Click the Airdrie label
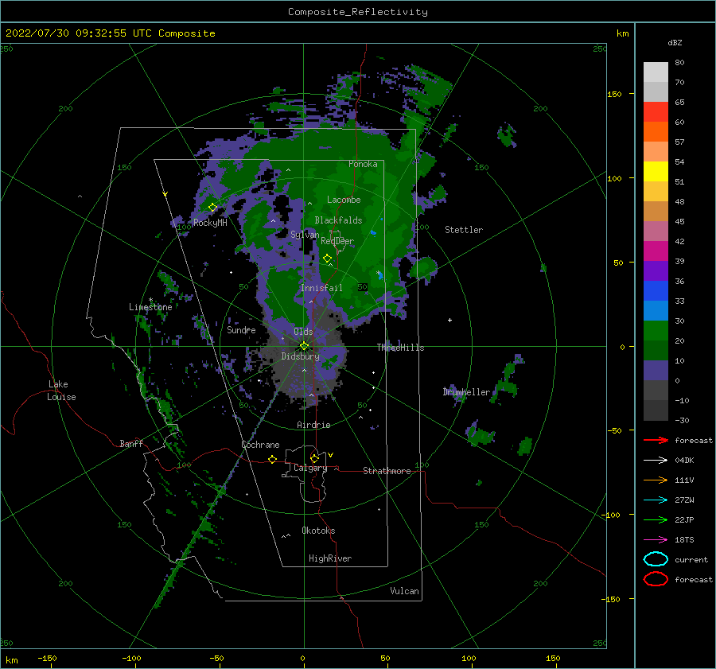This screenshot has height=669, width=716. [313, 425]
